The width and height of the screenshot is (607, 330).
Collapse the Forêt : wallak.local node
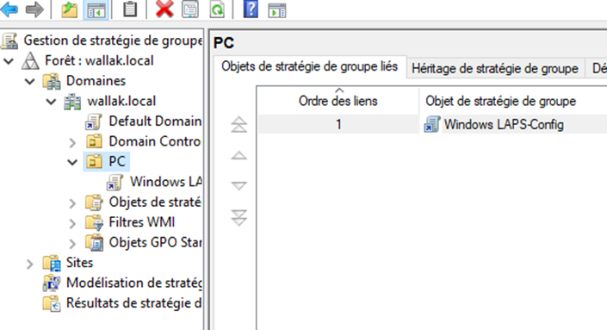[9, 61]
